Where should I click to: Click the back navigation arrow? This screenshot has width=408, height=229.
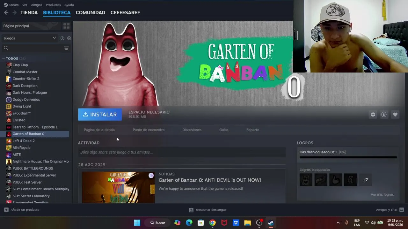coord(6,12)
